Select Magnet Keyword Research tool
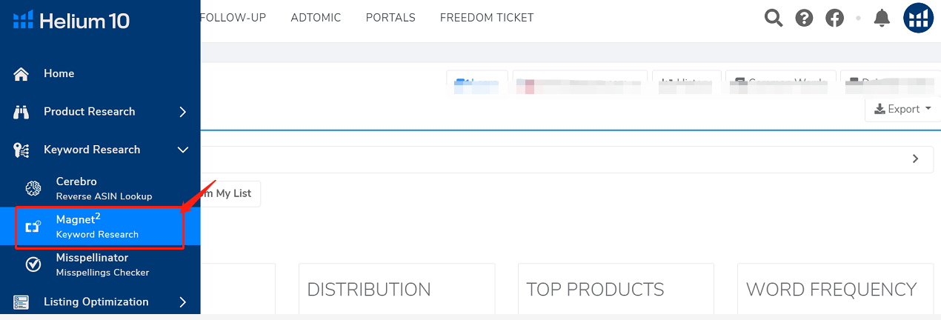 point(97,226)
